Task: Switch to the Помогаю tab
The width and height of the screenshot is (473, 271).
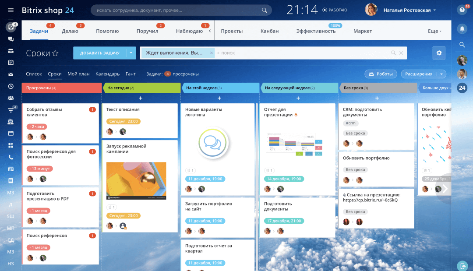Action: pyautogui.click(x=107, y=31)
